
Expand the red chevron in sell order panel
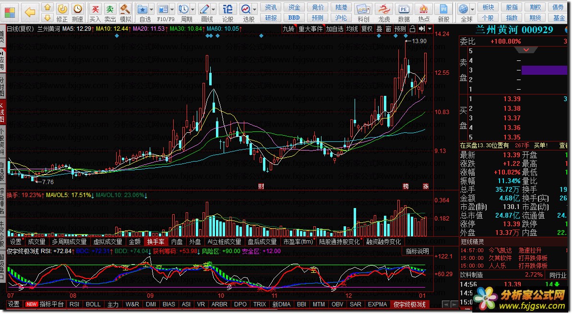tap(526, 50)
